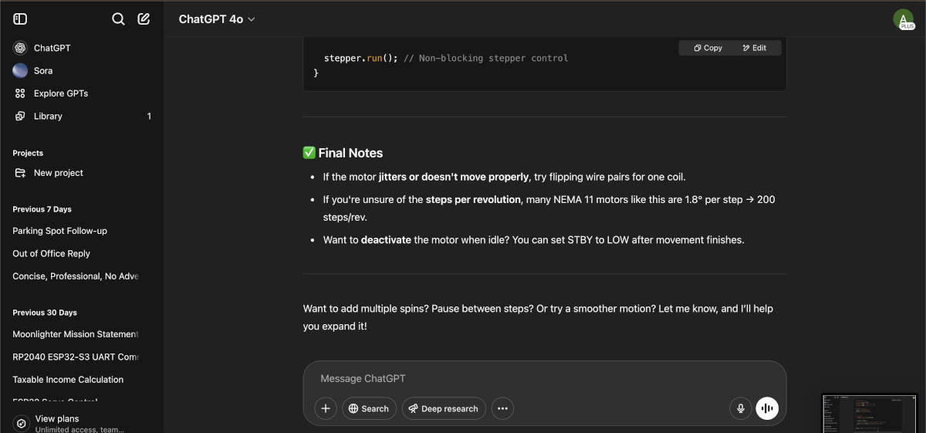Open the more tools ellipsis button
Viewport: 926px width, 433px height.
502,408
